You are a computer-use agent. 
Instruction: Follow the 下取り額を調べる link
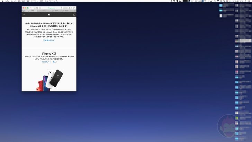click(49, 41)
